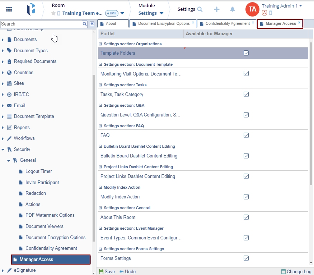
Task: Click into the sidebar Search field
Action: click(41, 24)
